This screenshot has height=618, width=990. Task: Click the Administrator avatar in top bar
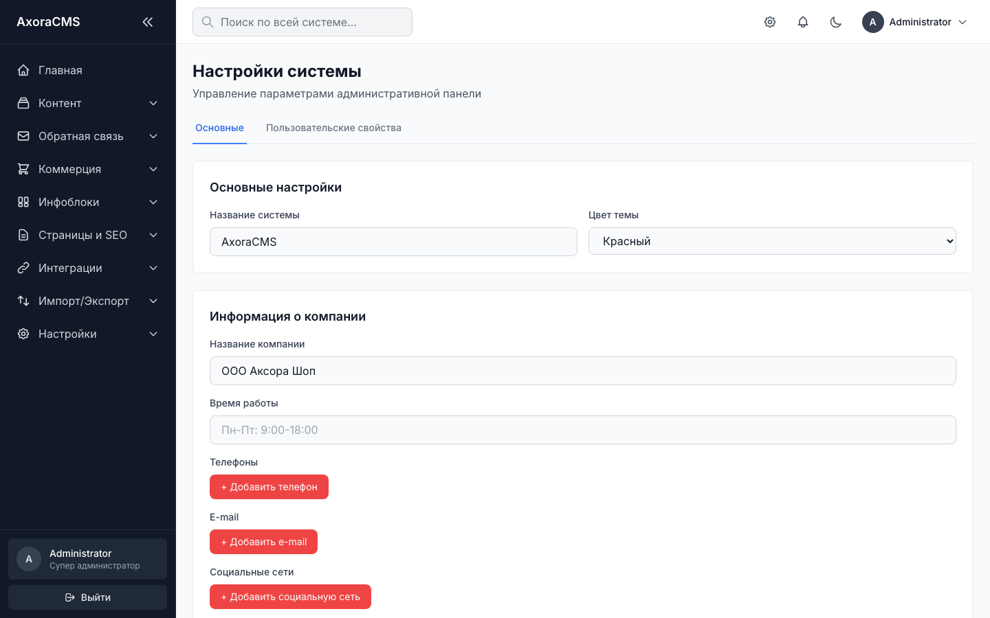tap(873, 22)
